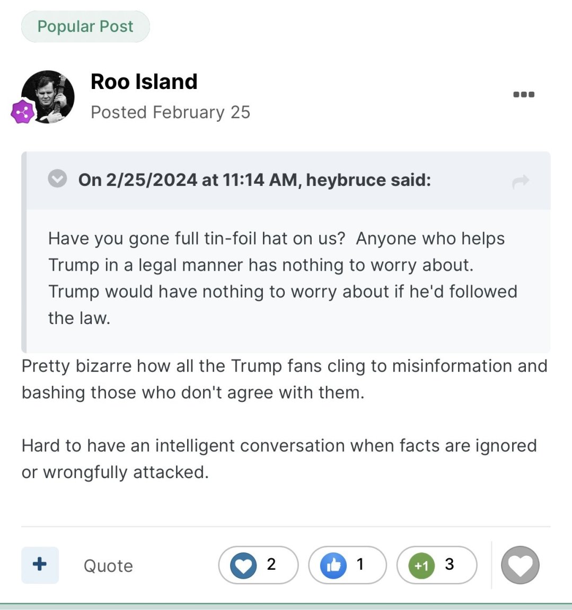
Task: Click the +1 reaction count of 3
Action: [x=450, y=564]
